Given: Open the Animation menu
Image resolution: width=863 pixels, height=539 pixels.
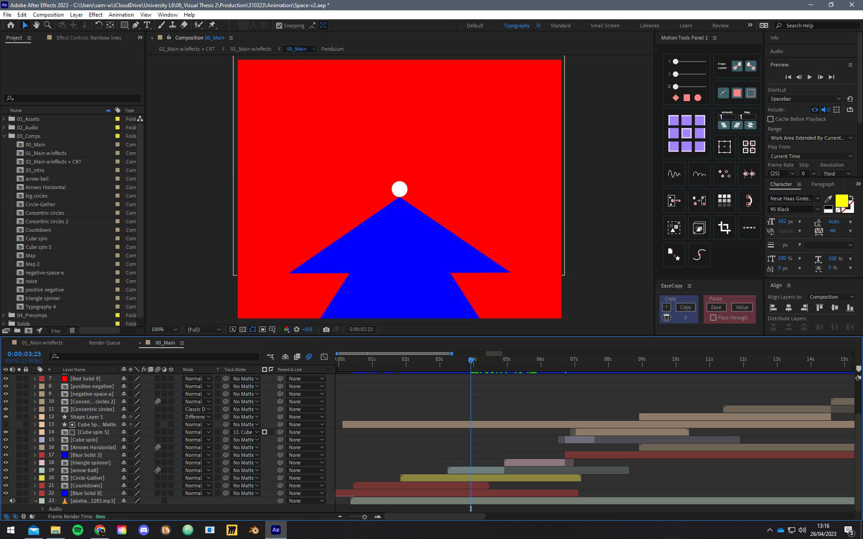Looking at the screenshot, I should 121,14.
